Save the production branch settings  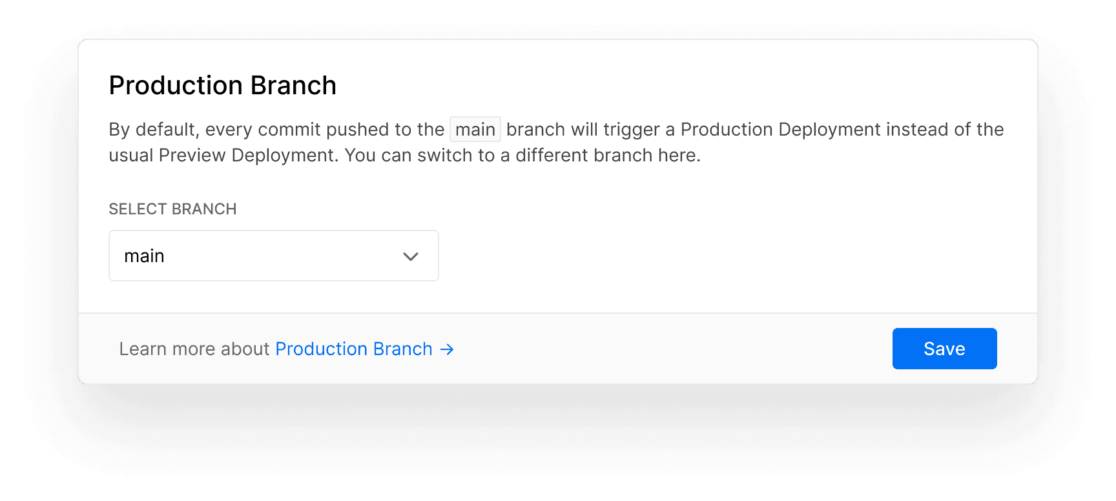click(x=944, y=349)
